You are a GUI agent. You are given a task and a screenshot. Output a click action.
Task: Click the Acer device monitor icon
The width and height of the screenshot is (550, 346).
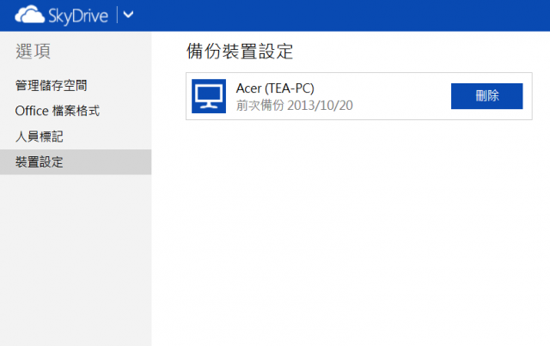209,96
